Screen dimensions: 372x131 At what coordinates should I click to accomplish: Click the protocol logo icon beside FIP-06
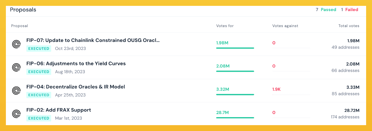(x=16, y=67)
